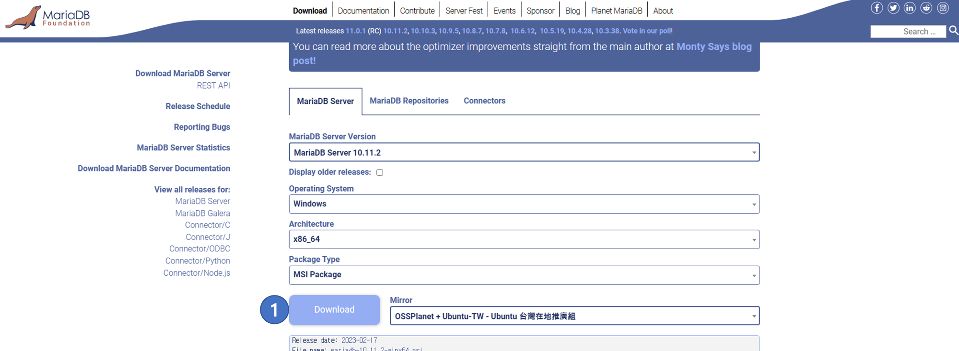Open release 11.0.1 link

click(355, 31)
